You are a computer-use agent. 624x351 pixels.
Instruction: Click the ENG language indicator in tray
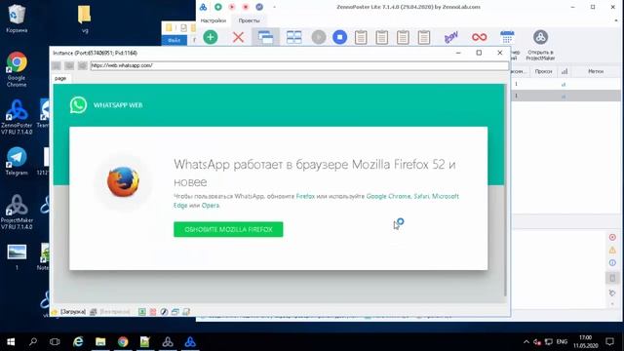(x=562, y=342)
